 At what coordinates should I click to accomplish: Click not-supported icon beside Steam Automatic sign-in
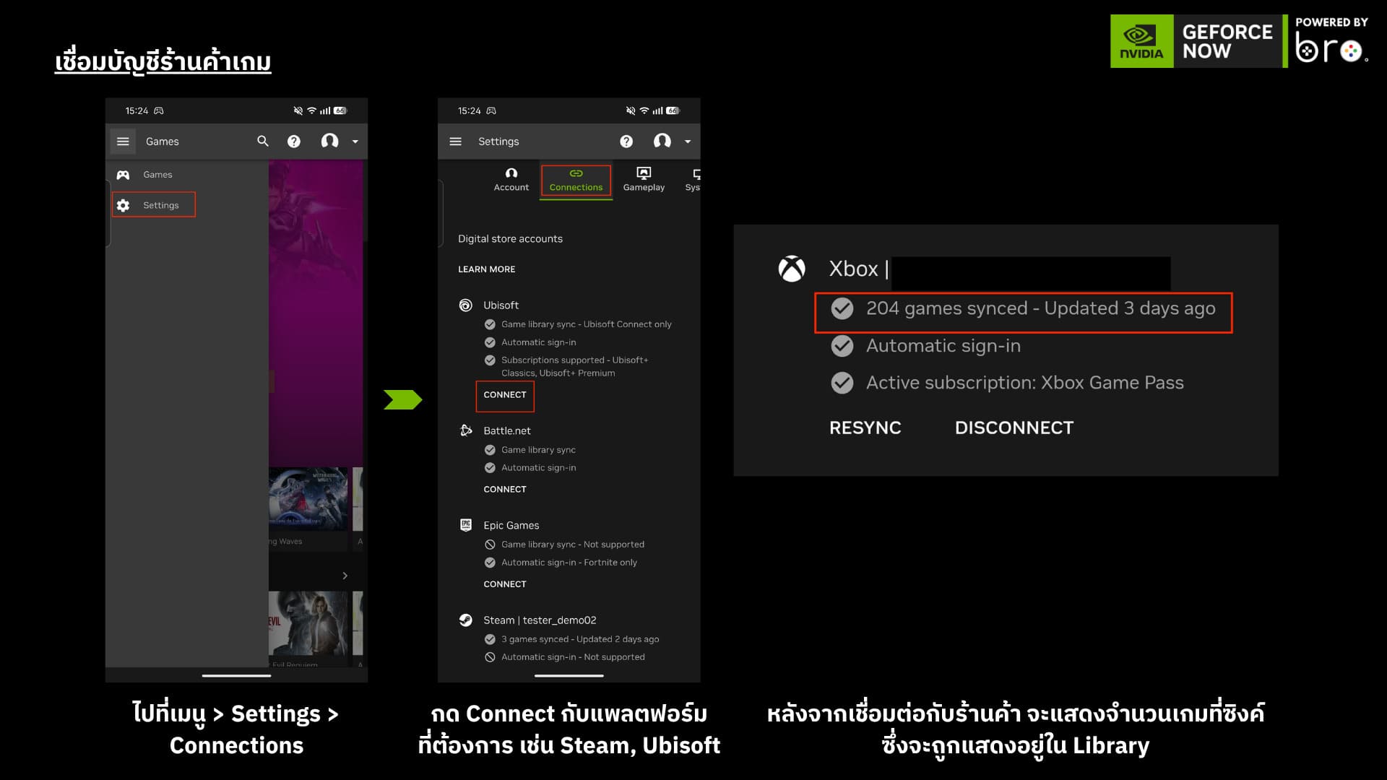click(x=490, y=657)
